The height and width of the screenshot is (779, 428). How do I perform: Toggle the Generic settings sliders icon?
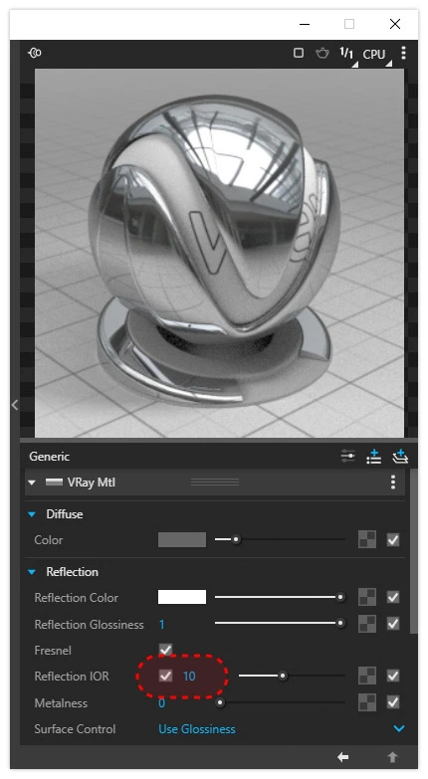pos(348,456)
